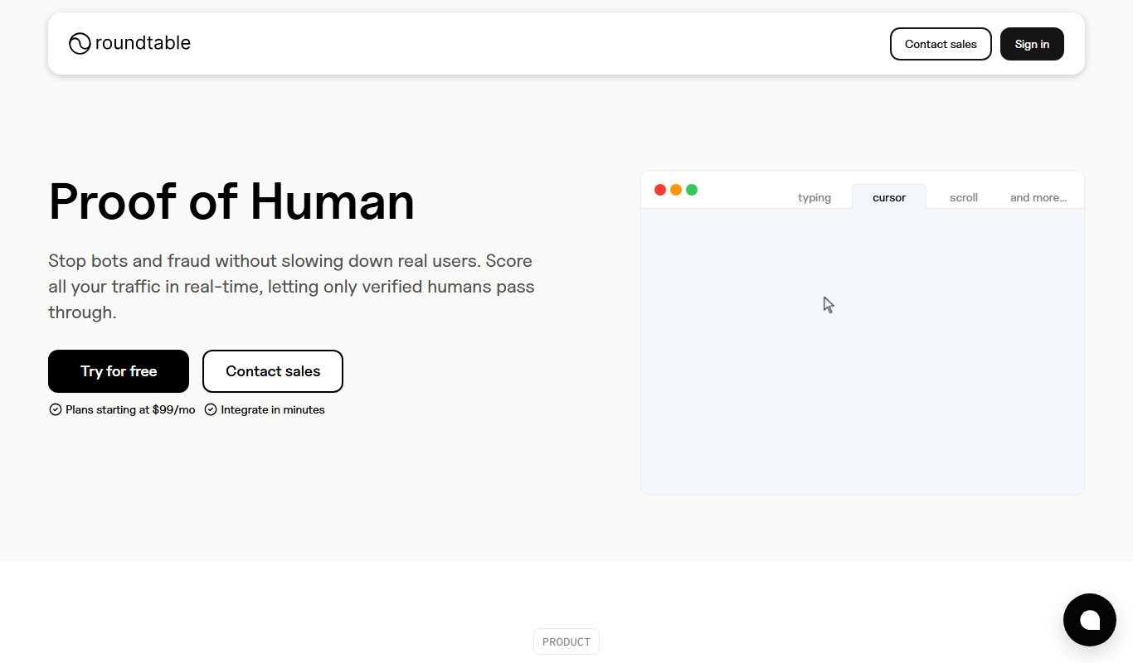This screenshot has height=663, width=1133.
Task: Click the cursor arrow in the demo area
Action: (829, 305)
